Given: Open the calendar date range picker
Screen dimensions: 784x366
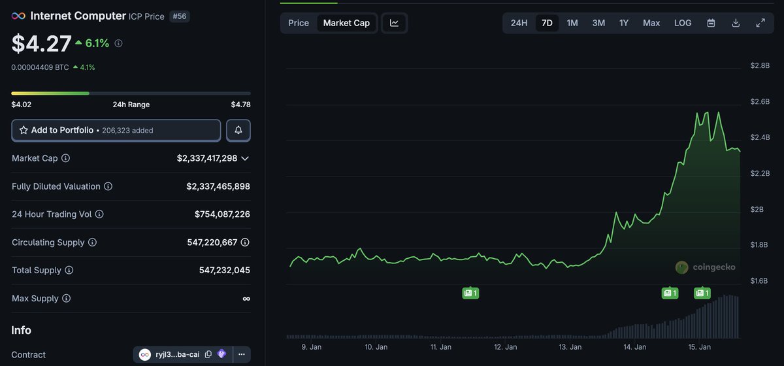Looking at the screenshot, I should (711, 23).
